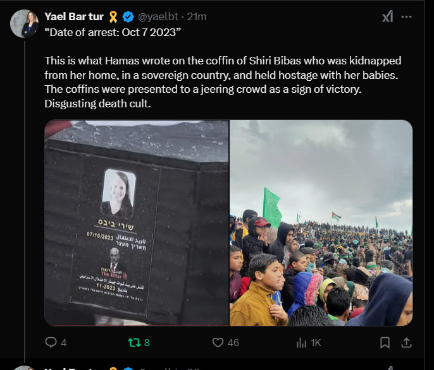Expand the three-dot more options menu
Image resolution: width=434 pixels, height=370 pixels.
click(x=406, y=16)
